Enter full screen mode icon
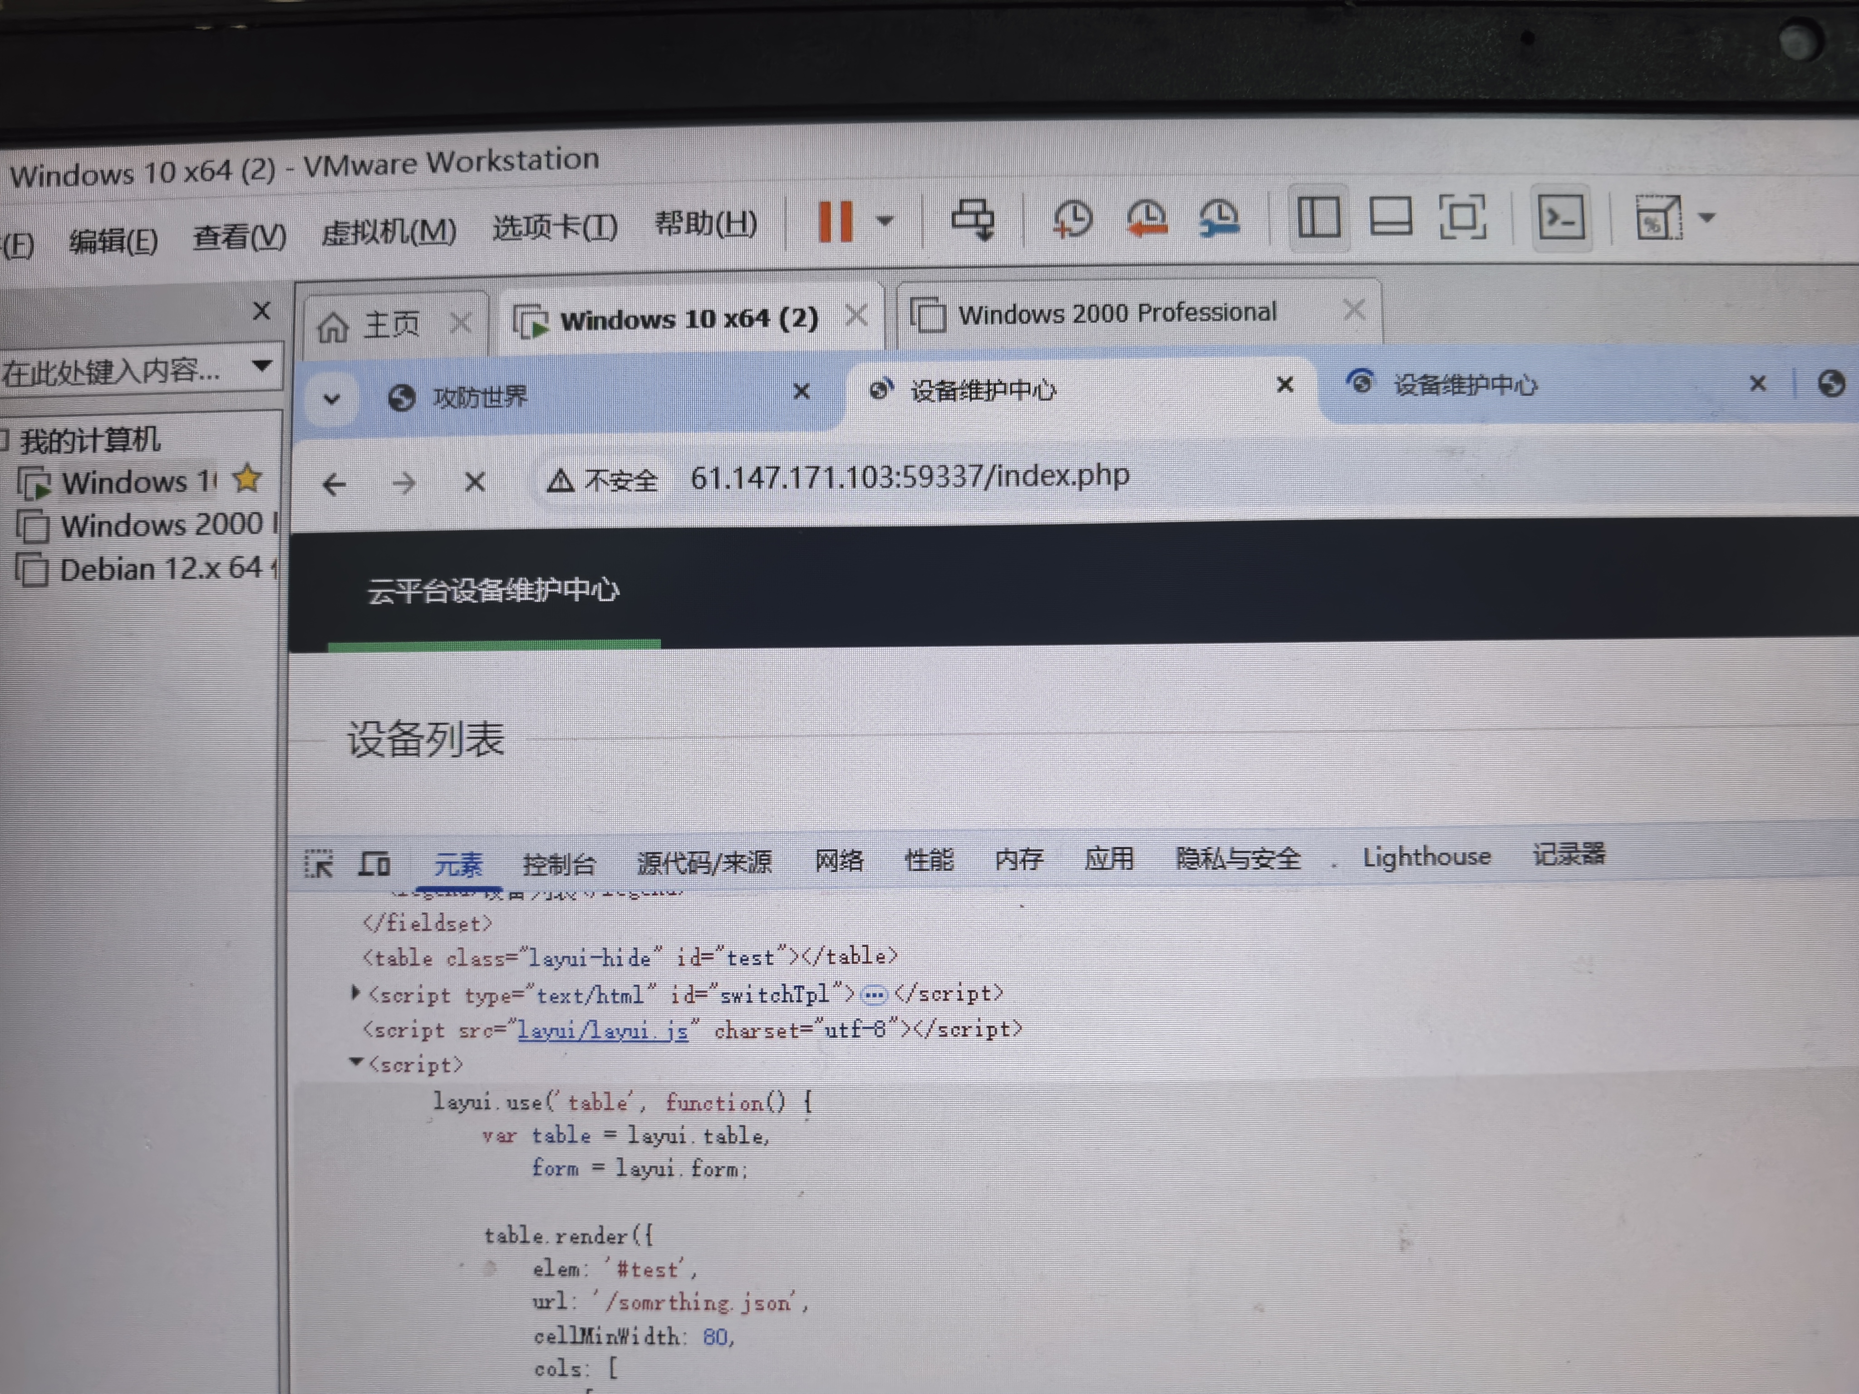 [x=1462, y=217]
